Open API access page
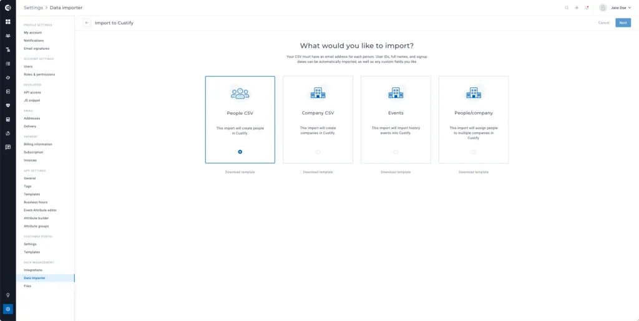The image size is (639, 321). pyautogui.click(x=32, y=92)
